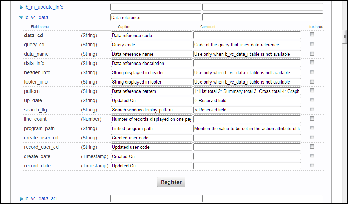Focus the data_info comment field

pyautogui.click(x=247, y=63)
